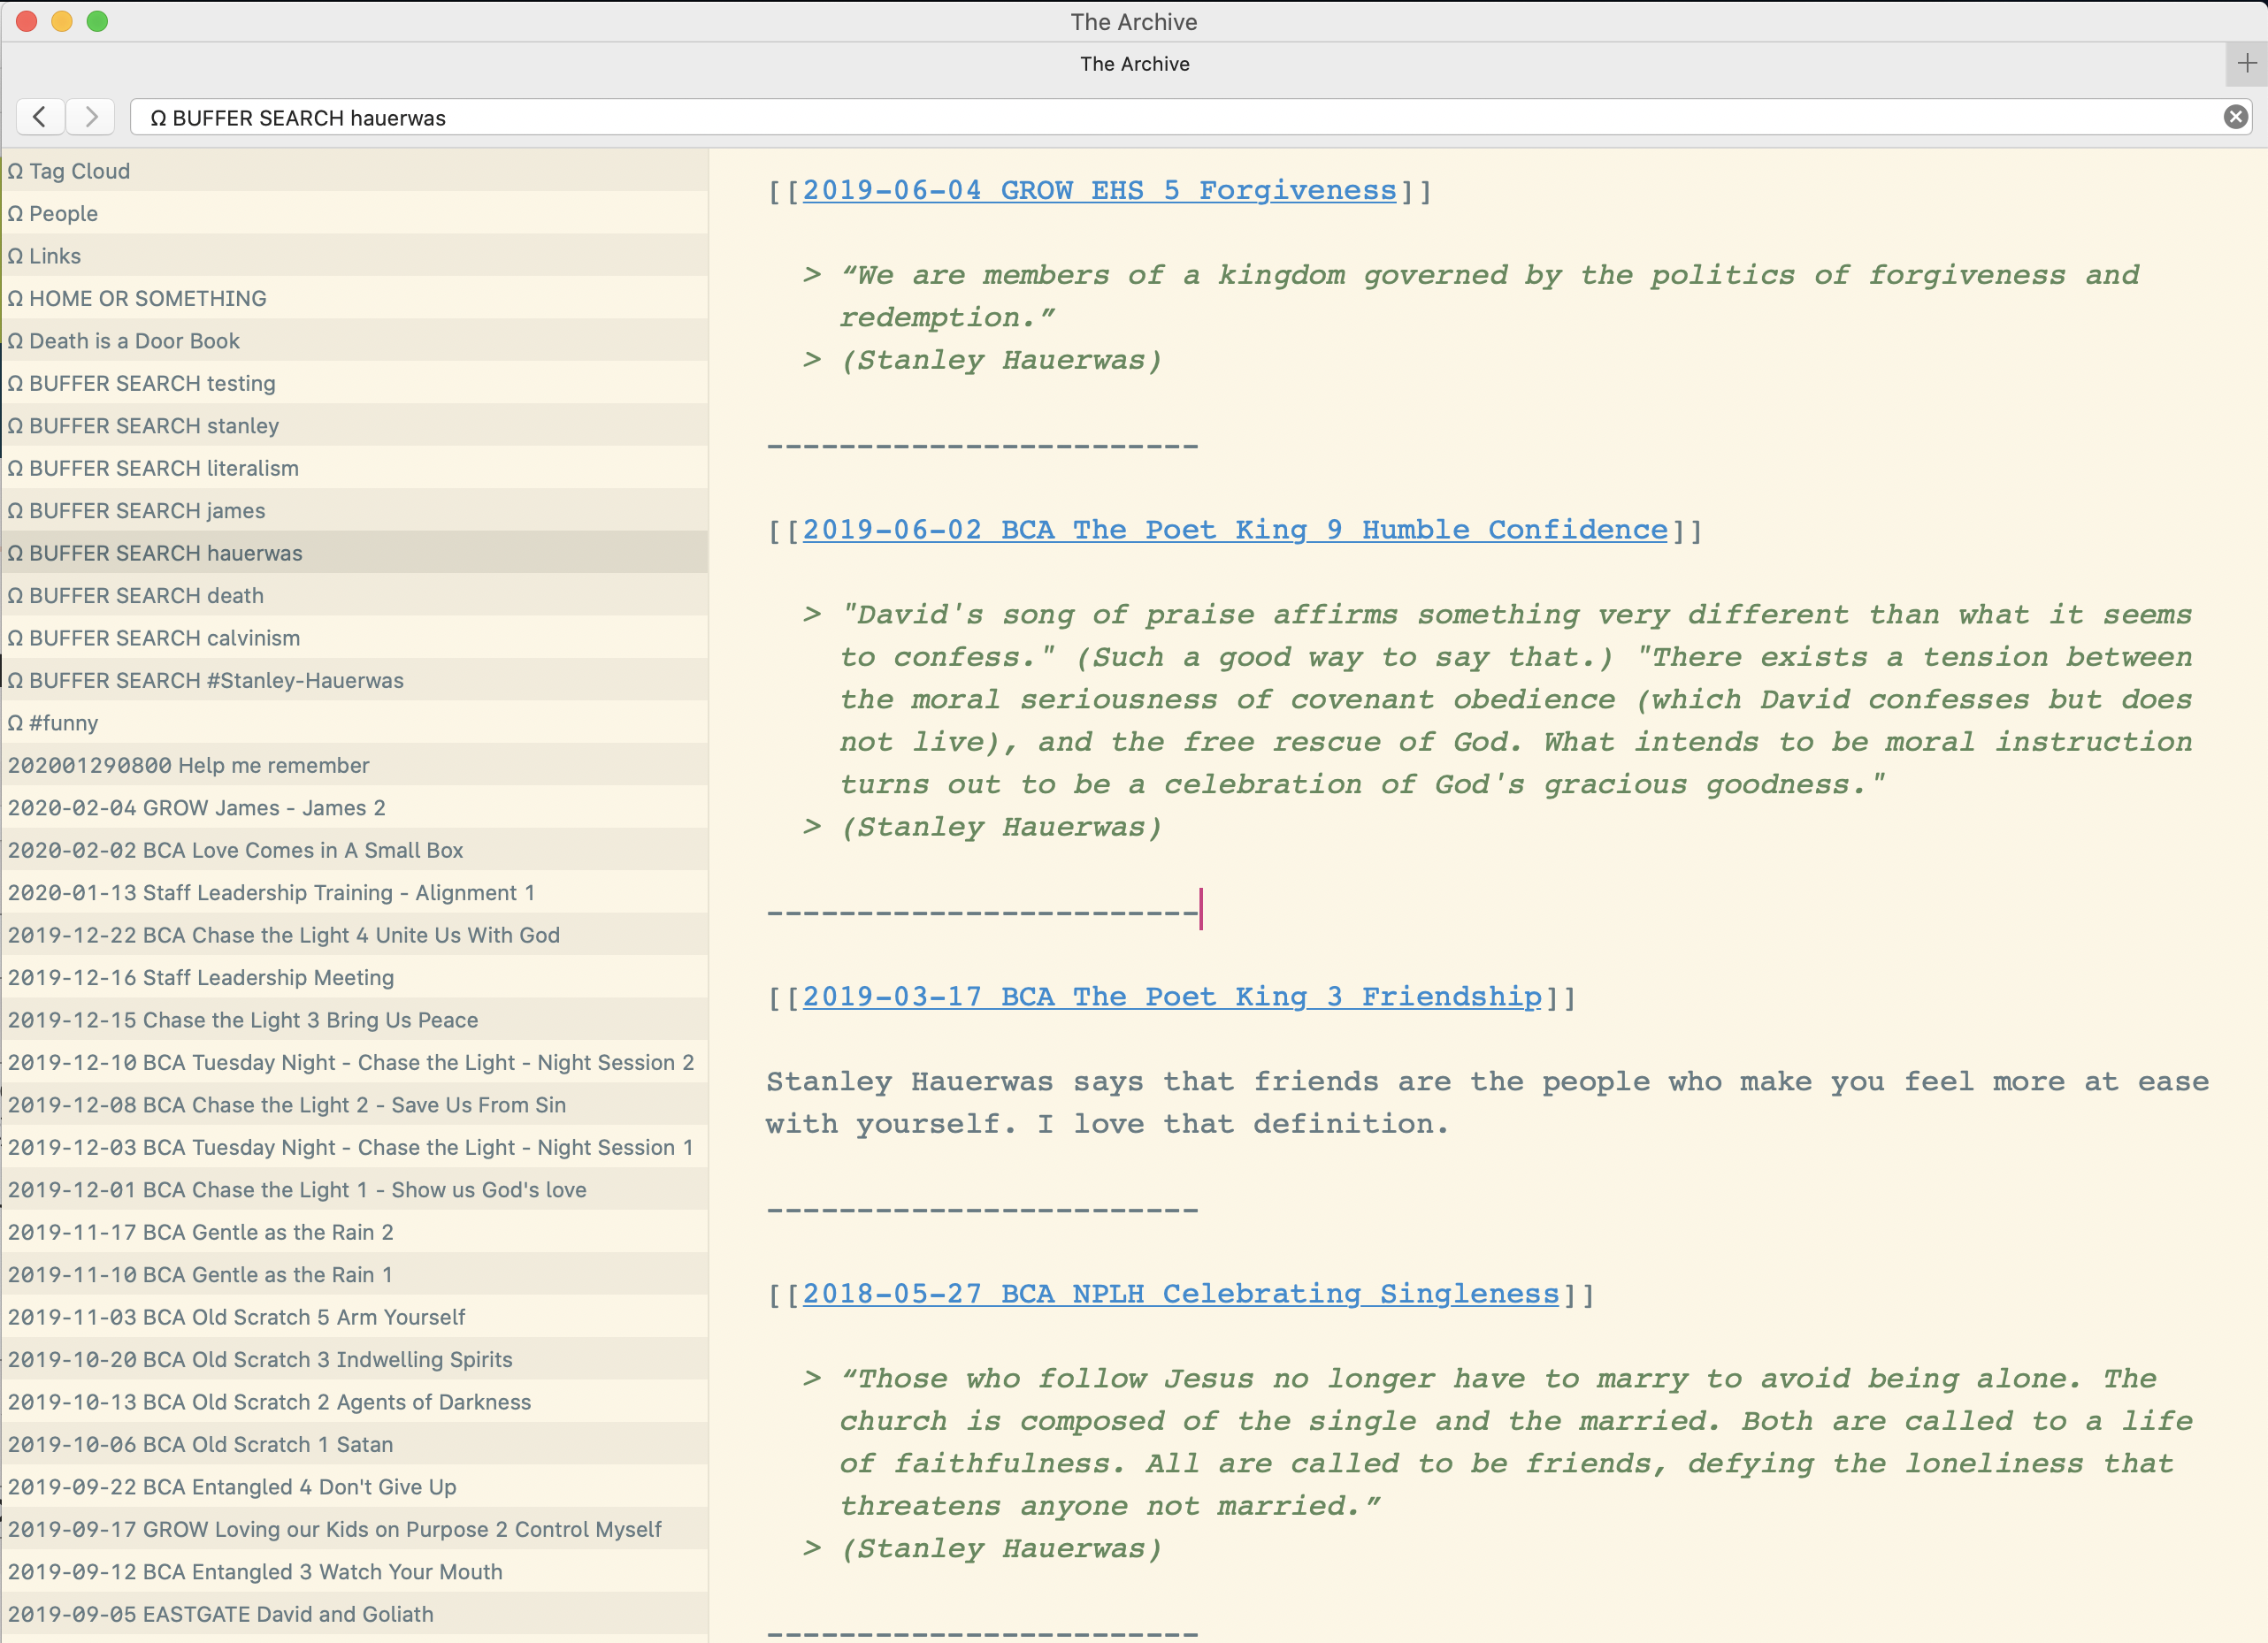The image size is (2268, 1643).
Task: Select Old Scratch 5 Arm Yourself note
Action: point(354,1318)
